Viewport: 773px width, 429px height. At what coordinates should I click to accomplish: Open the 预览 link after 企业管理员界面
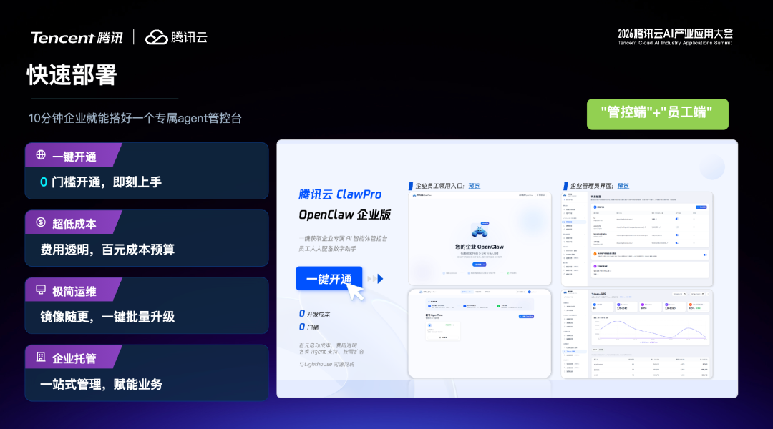pos(623,186)
